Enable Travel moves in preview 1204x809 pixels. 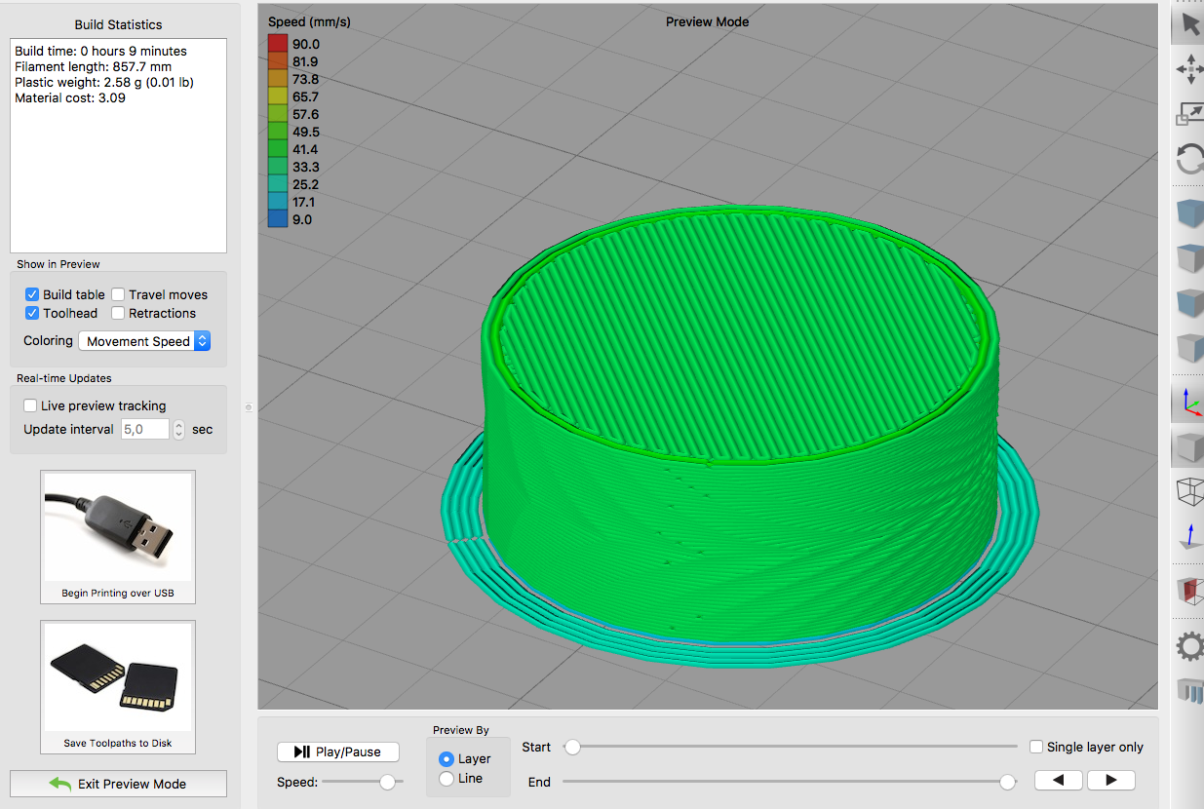point(118,294)
